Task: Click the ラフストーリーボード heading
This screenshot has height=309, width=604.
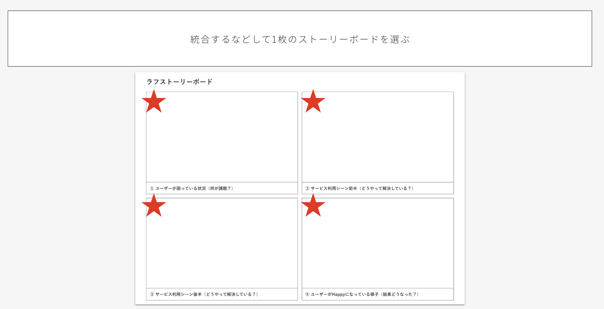Action: coord(180,82)
